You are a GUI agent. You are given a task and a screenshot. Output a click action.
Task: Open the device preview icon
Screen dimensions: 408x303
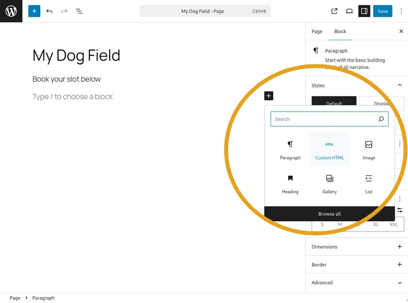[349, 10]
